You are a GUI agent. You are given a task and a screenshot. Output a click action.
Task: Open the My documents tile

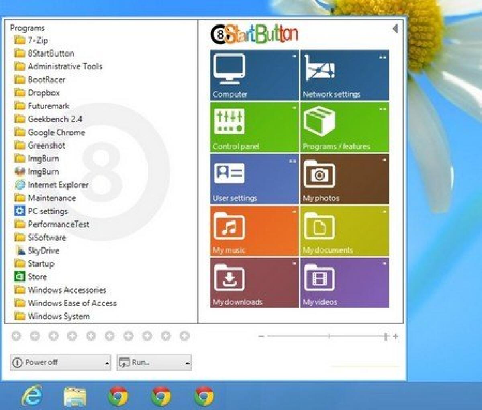tap(345, 230)
